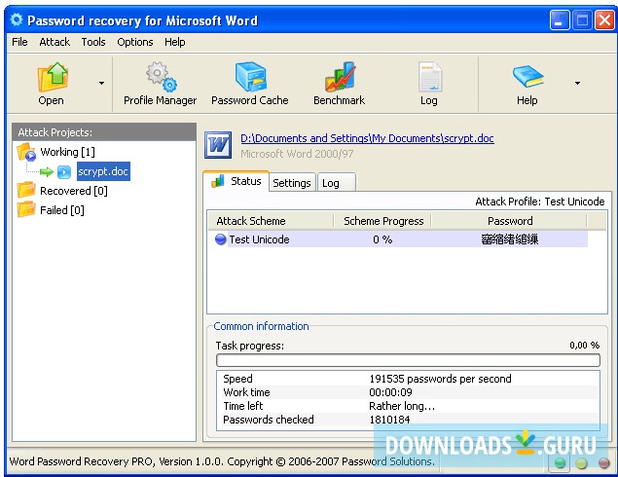The height and width of the screenshot is (477, 618).
Task: Click the Passwords checked 1810184 value
Action: tap(390, 420)
